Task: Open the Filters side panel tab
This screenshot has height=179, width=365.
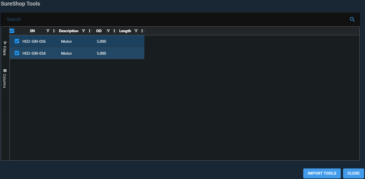Action: coord(5,49)
